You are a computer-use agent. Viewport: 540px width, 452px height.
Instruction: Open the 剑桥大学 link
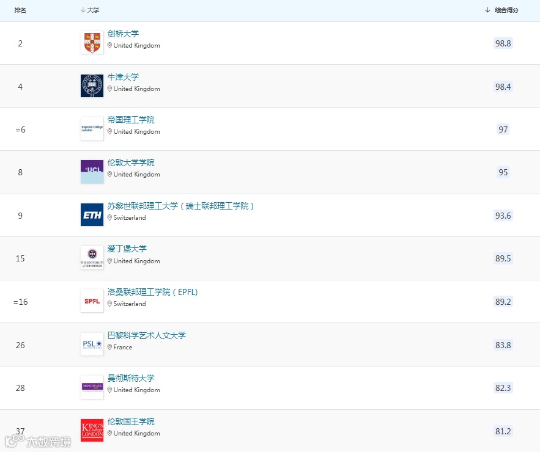click(x=123, y=34)
